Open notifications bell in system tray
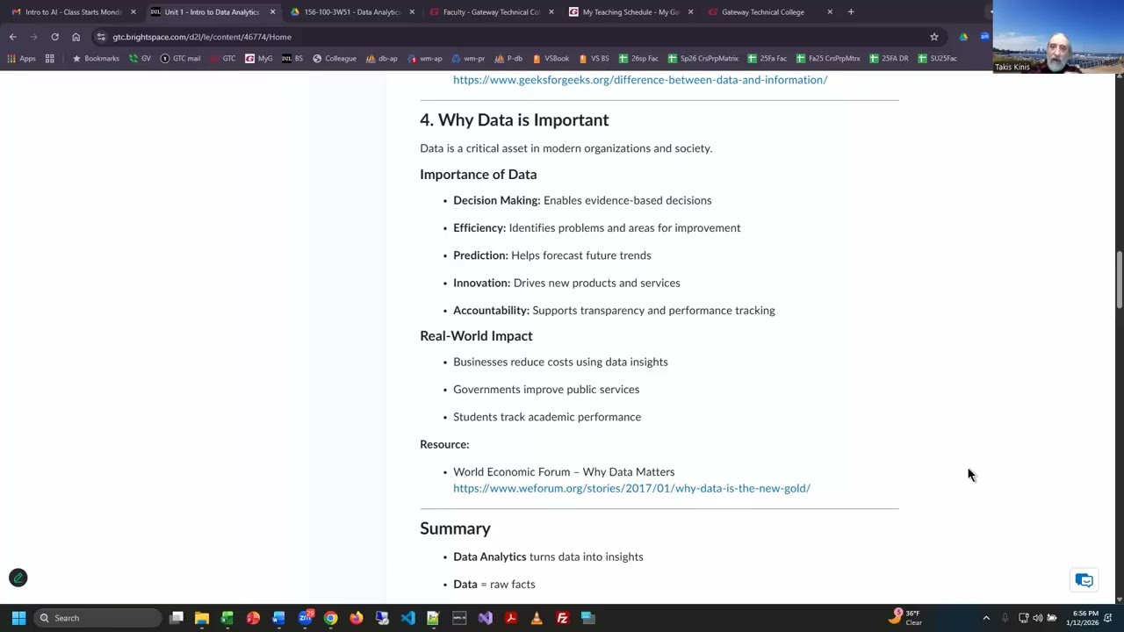 [x=1108, y=618]
